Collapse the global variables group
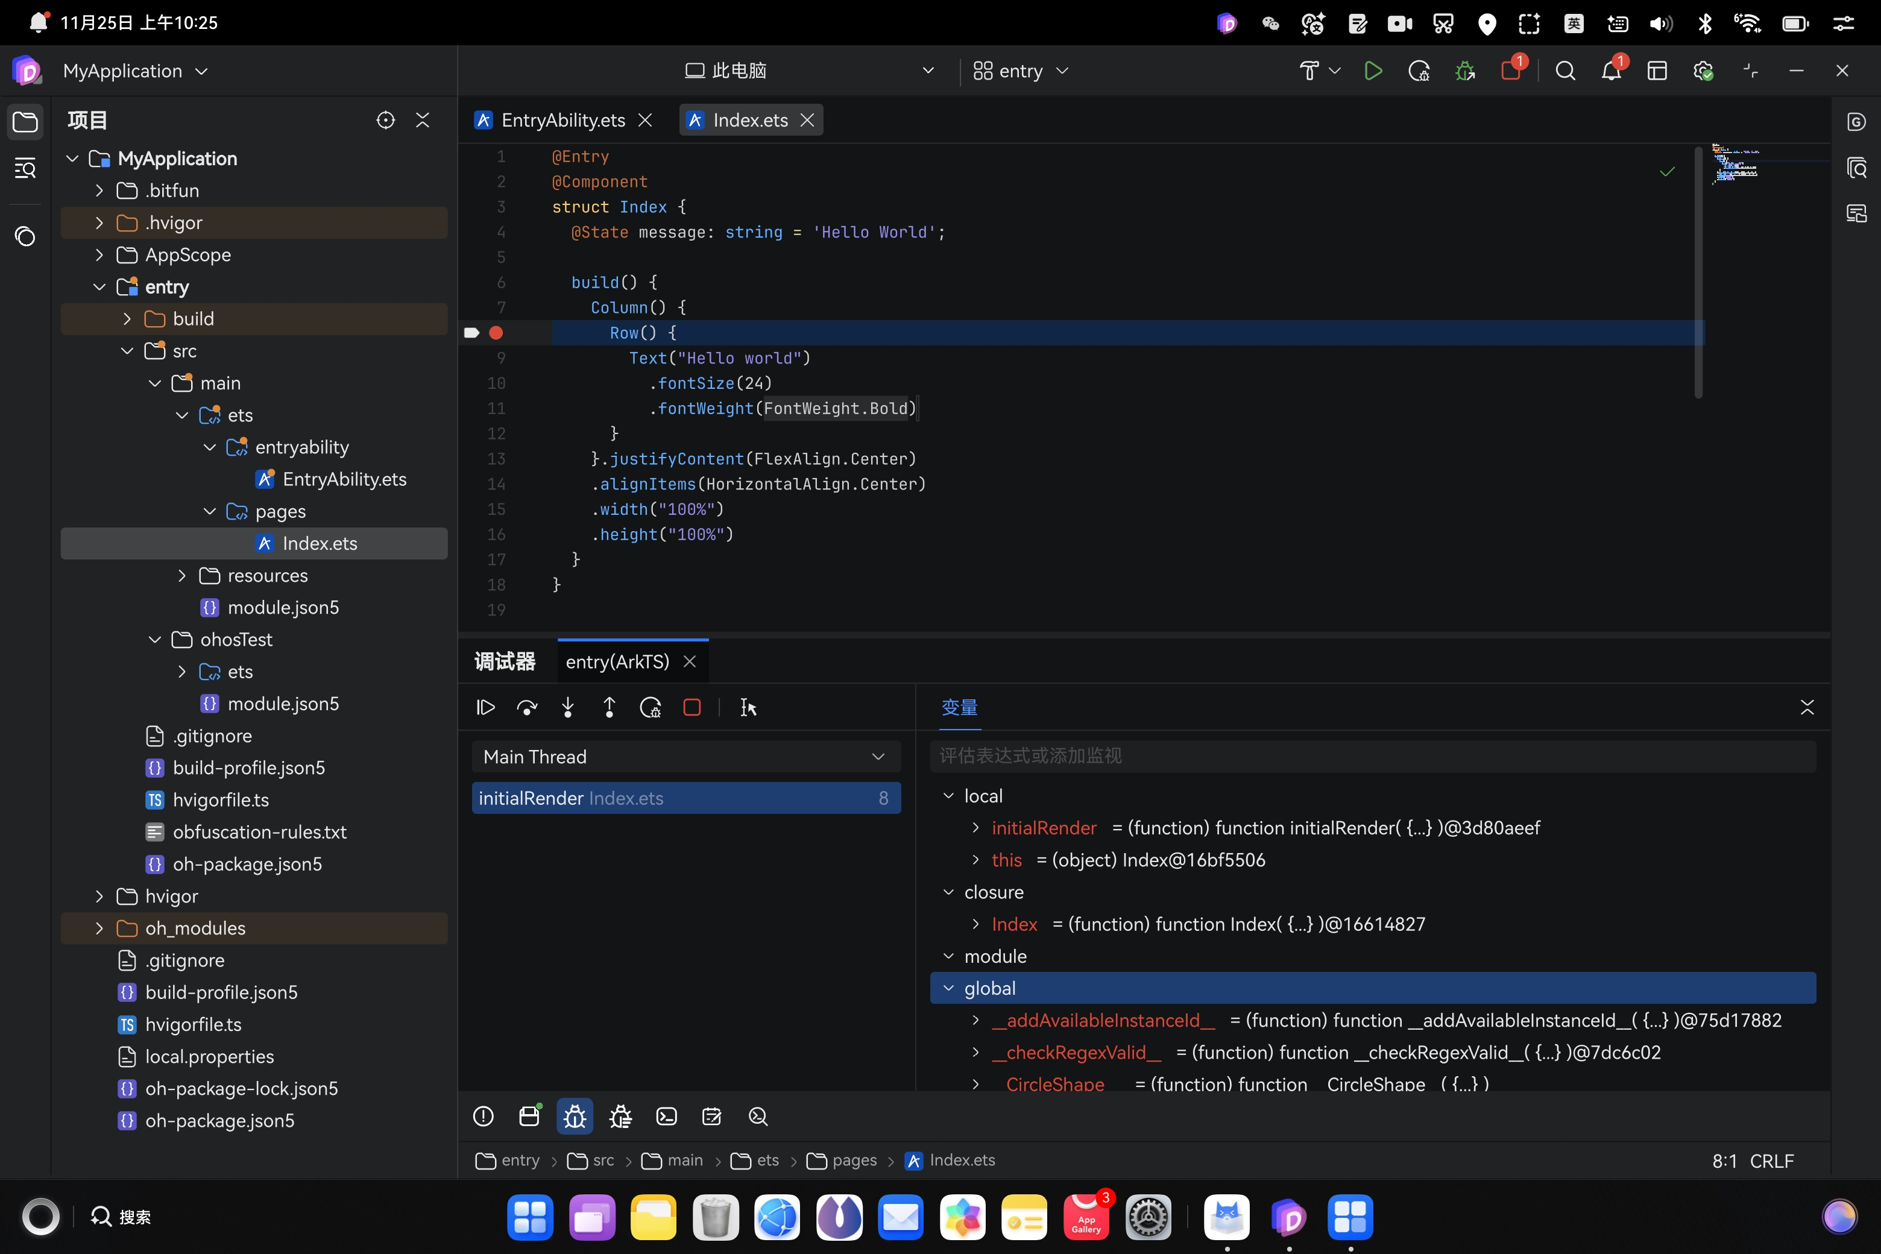This screenshot has width=1881, height=1254. coord(950,989)
